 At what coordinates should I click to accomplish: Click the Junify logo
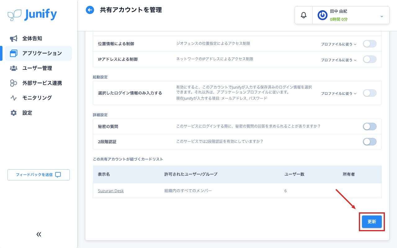[x=32, y=15]
